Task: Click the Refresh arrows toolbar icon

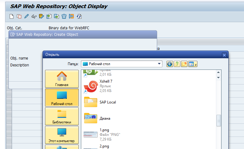Action: tap(79, 16)
